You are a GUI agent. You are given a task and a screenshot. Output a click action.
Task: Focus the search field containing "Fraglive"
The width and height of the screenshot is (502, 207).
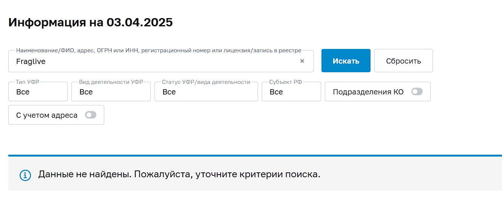click(151, 61)
